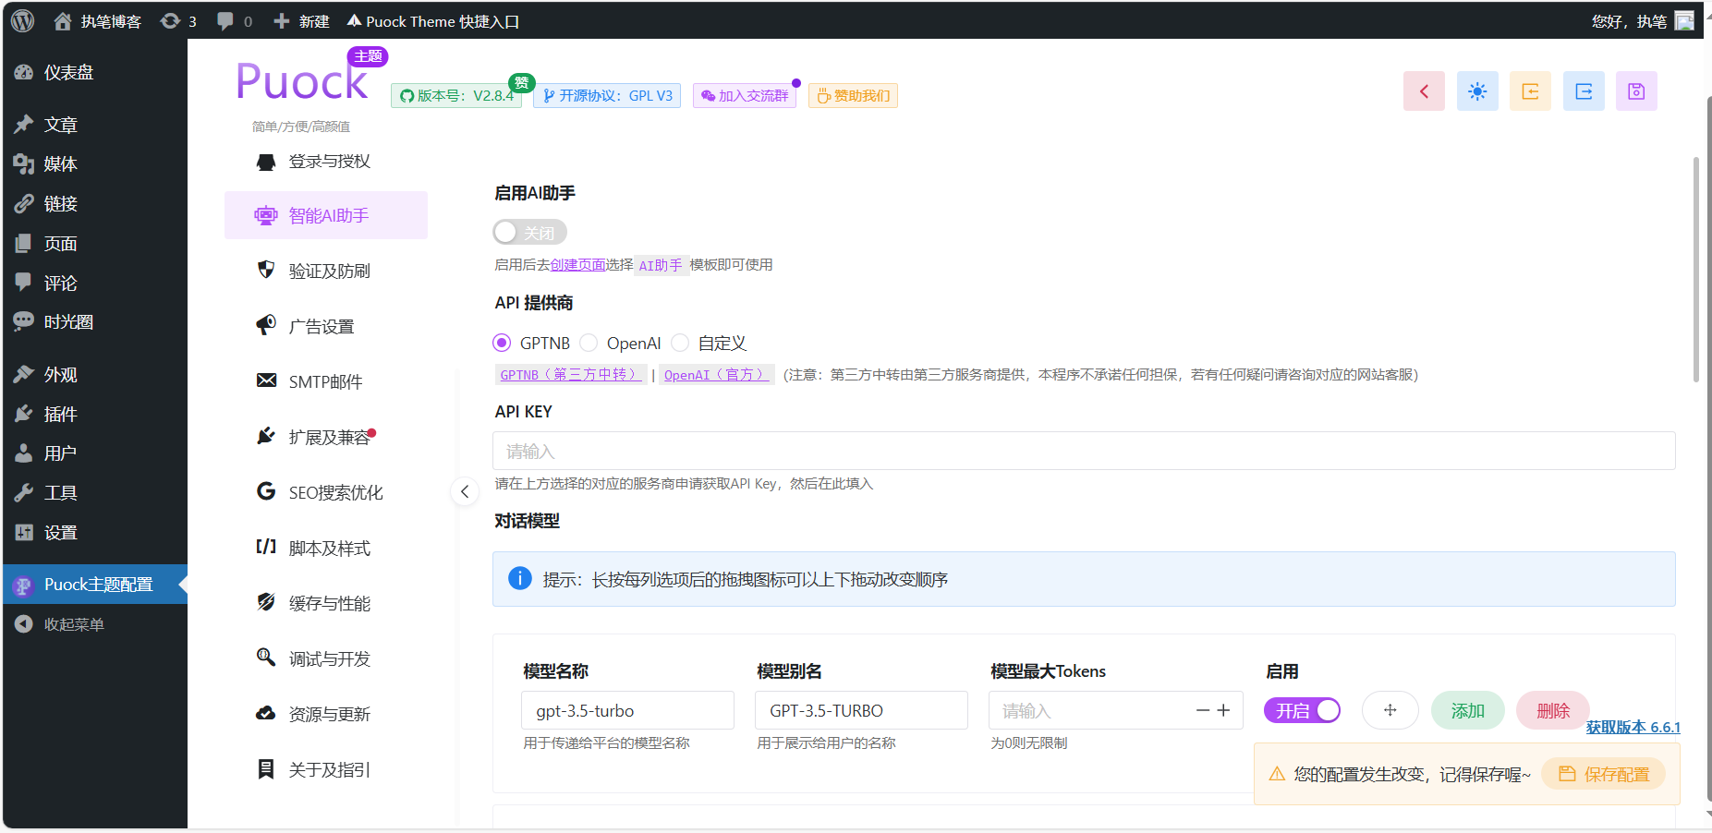Open the 页面 pages menu
The width and height of the screenshot is (1712, 833).
coord(95,244)
